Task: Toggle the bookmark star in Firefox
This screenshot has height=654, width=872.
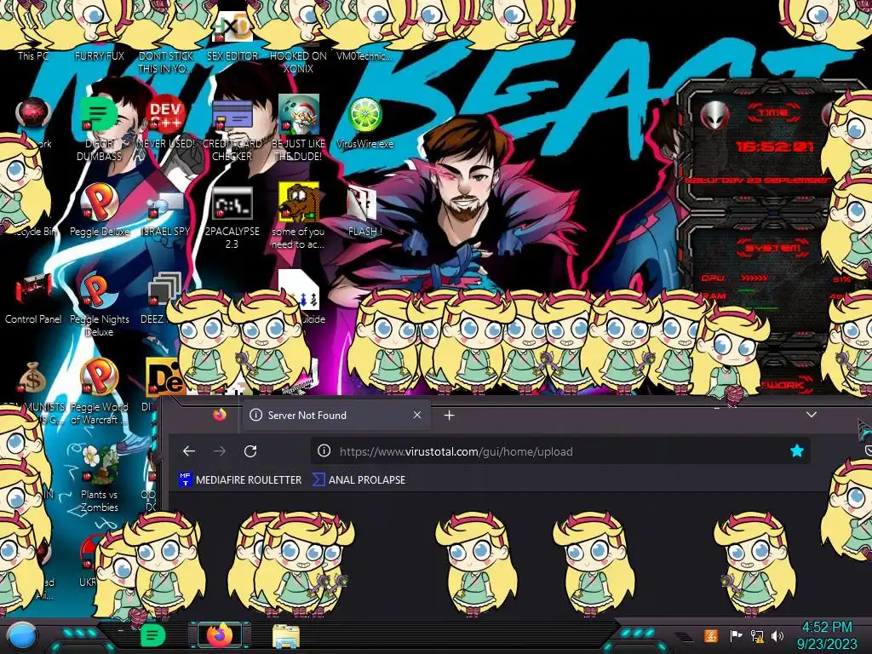Action: click(x=797, y=451)
